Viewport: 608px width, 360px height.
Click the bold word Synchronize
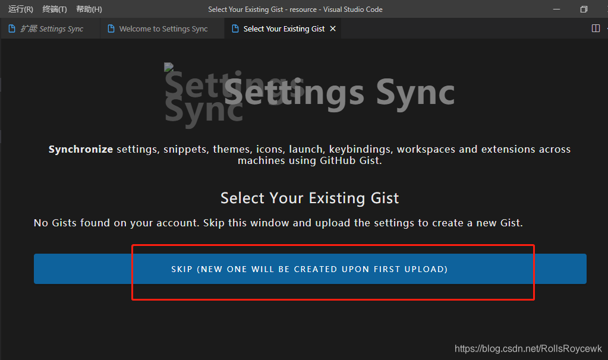pos(81,149)
